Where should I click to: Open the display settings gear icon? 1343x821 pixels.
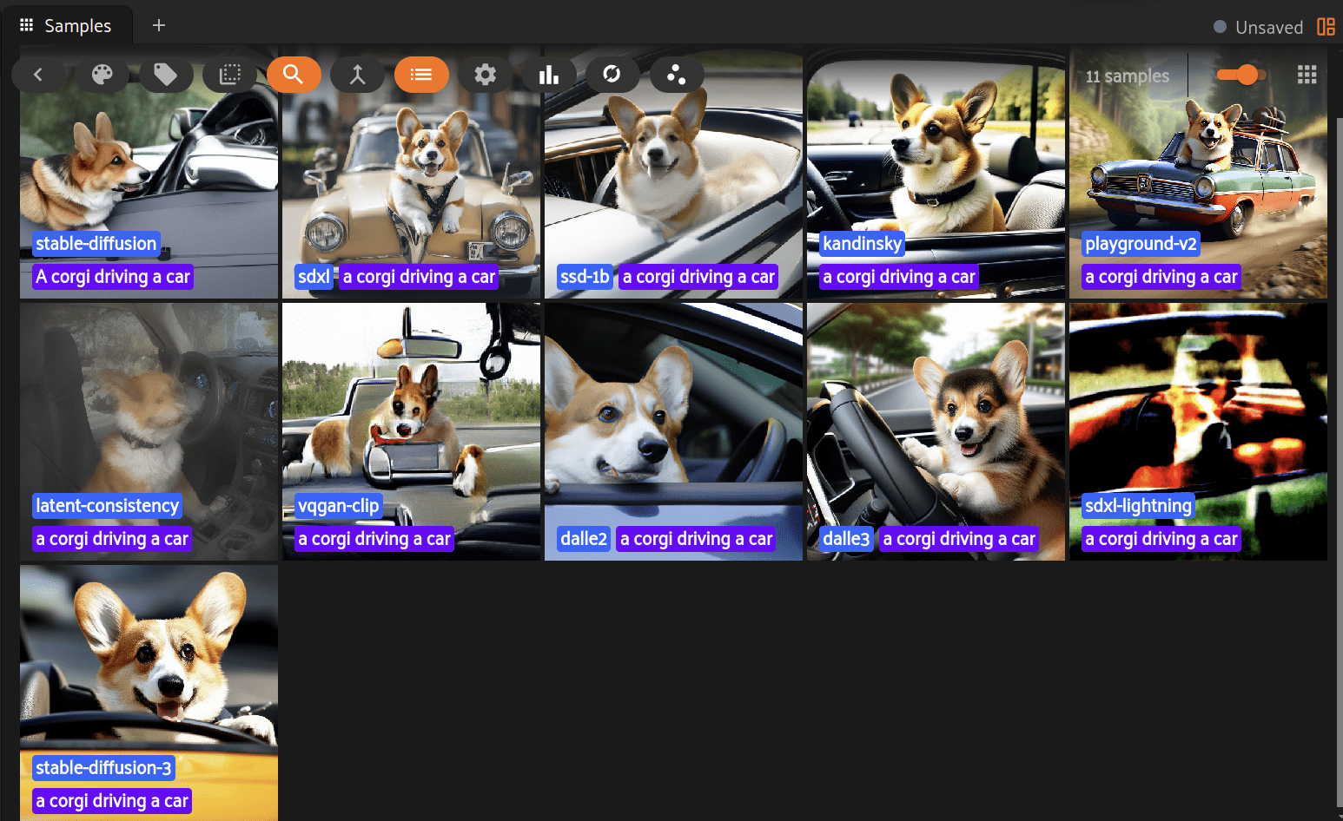(x=486, y=75)
